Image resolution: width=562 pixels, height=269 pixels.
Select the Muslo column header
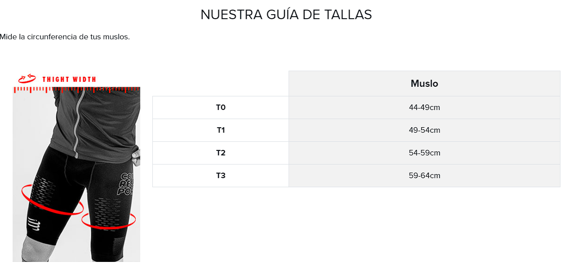pyautogui.click(x=424, y=84)
